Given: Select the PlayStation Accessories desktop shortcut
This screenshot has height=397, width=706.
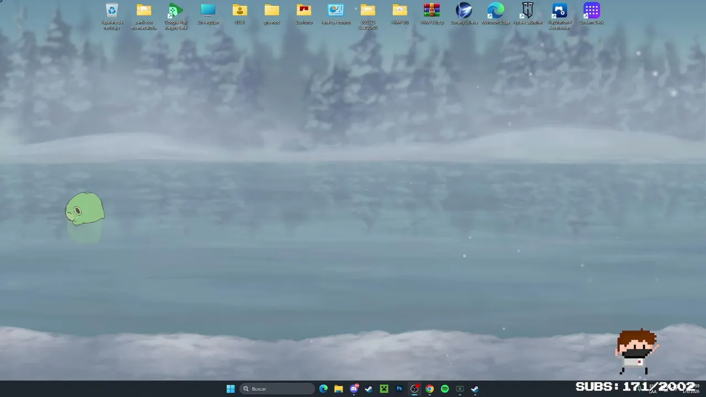Looking at the screenshot, I should coord(560,17).
